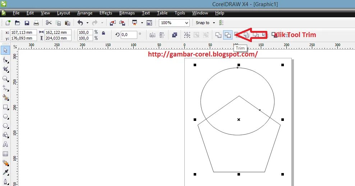Open the Application launcher icon
The height and width of the screenshot is (186, 355).
click(134, 23)
